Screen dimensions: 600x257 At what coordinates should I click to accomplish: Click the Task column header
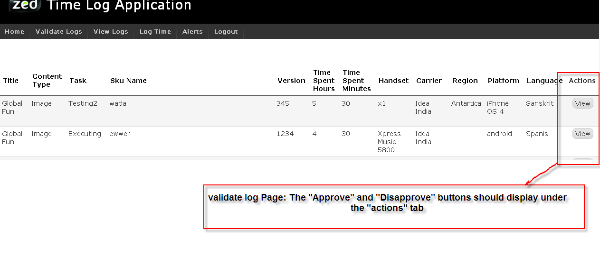coord(78,81)
